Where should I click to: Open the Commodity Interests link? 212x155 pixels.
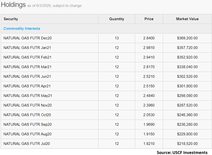pyautogui.click(x=22, y=28)
